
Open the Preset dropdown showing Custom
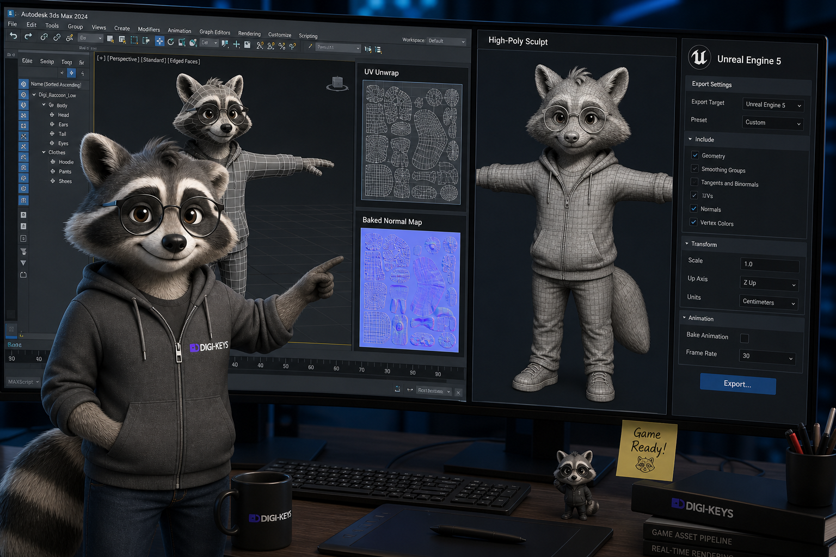(773, 122)
